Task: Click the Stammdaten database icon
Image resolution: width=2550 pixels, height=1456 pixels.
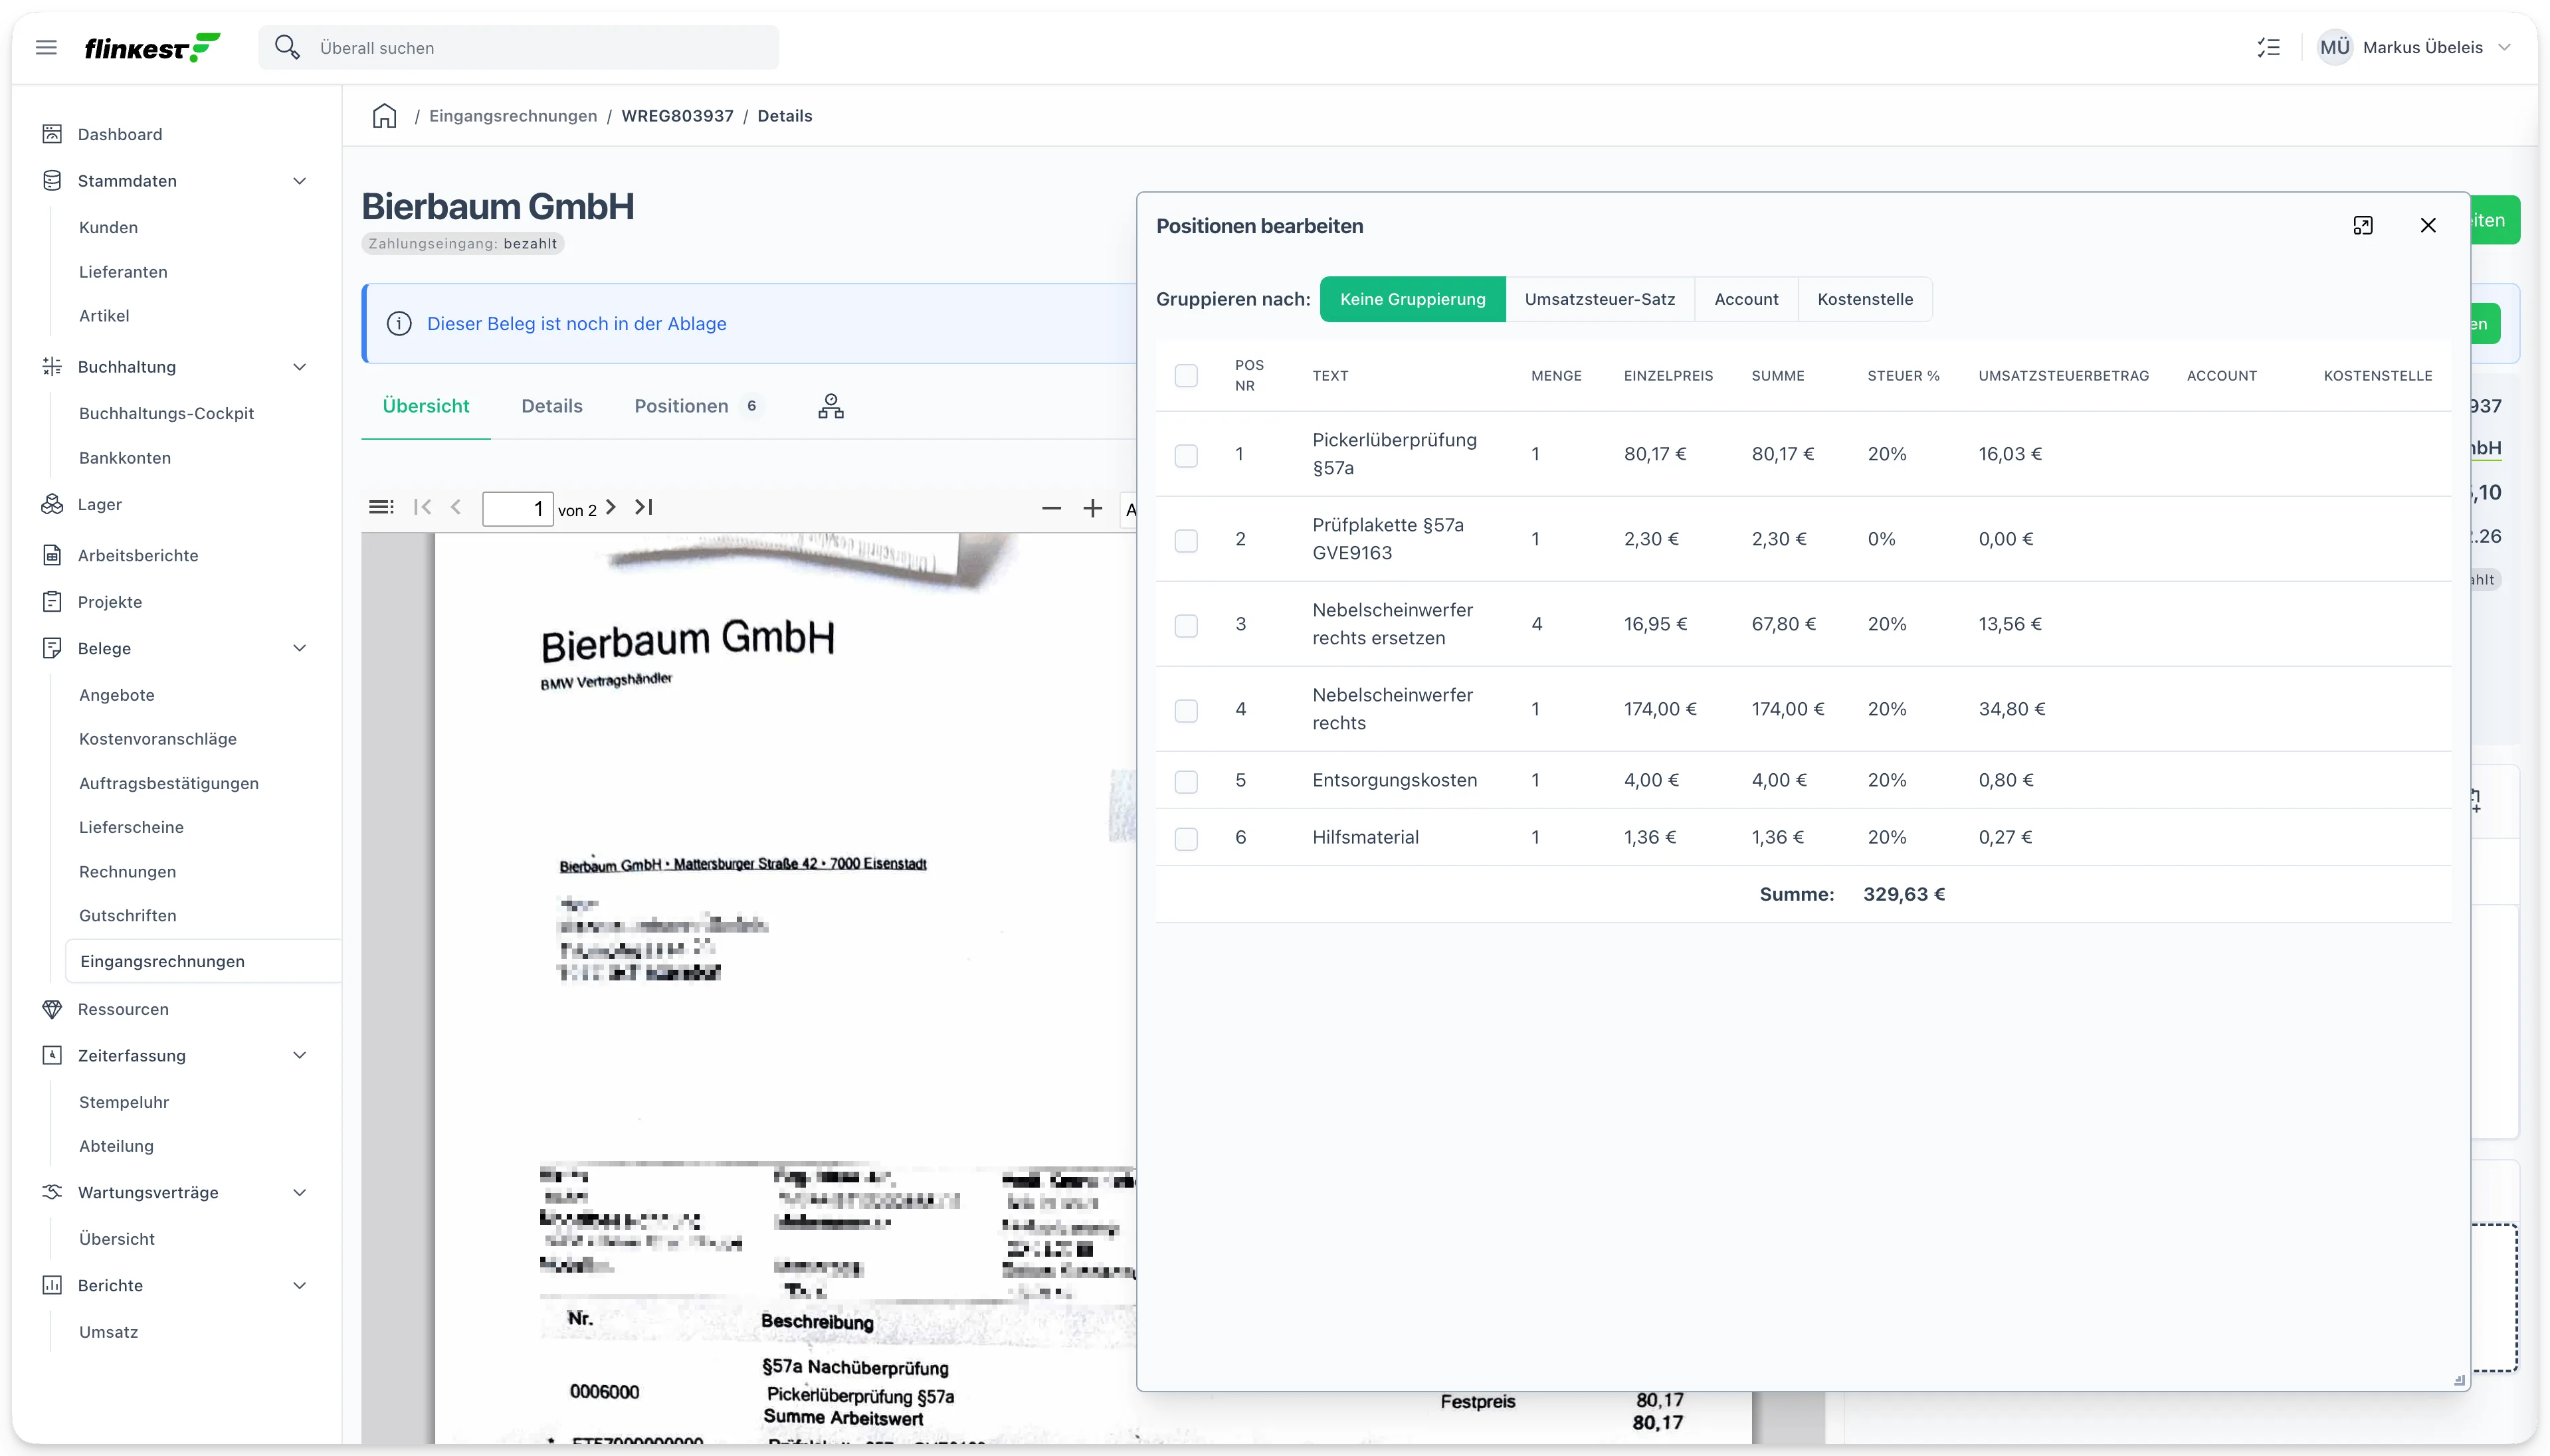Action: tap(52, 180)
